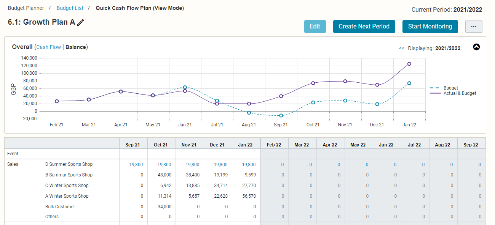This screenshot has width=495, height=225.
Task: Select the D Summer Shop Jan 22 value 19,800
Action: pyautogui.click(x=249, y=165)
